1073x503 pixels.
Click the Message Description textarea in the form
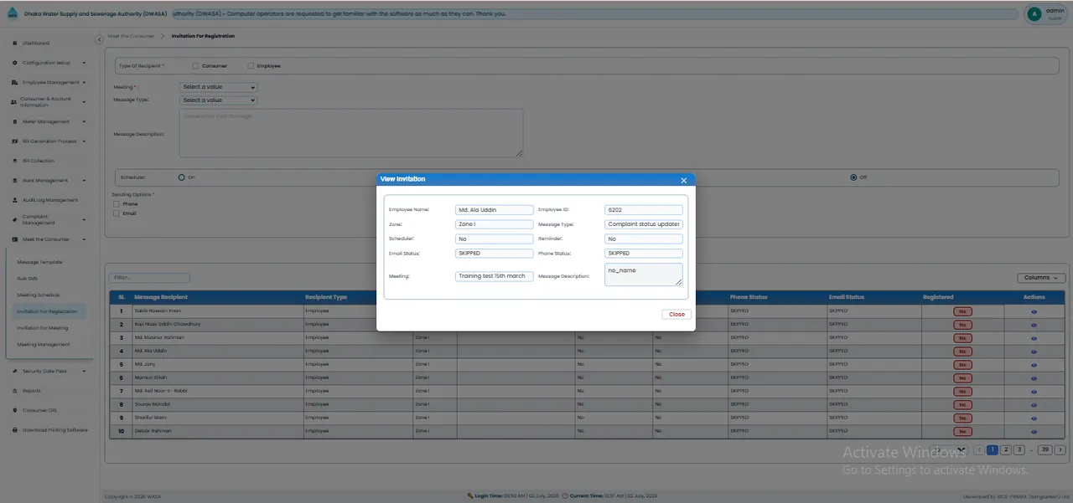351,132
